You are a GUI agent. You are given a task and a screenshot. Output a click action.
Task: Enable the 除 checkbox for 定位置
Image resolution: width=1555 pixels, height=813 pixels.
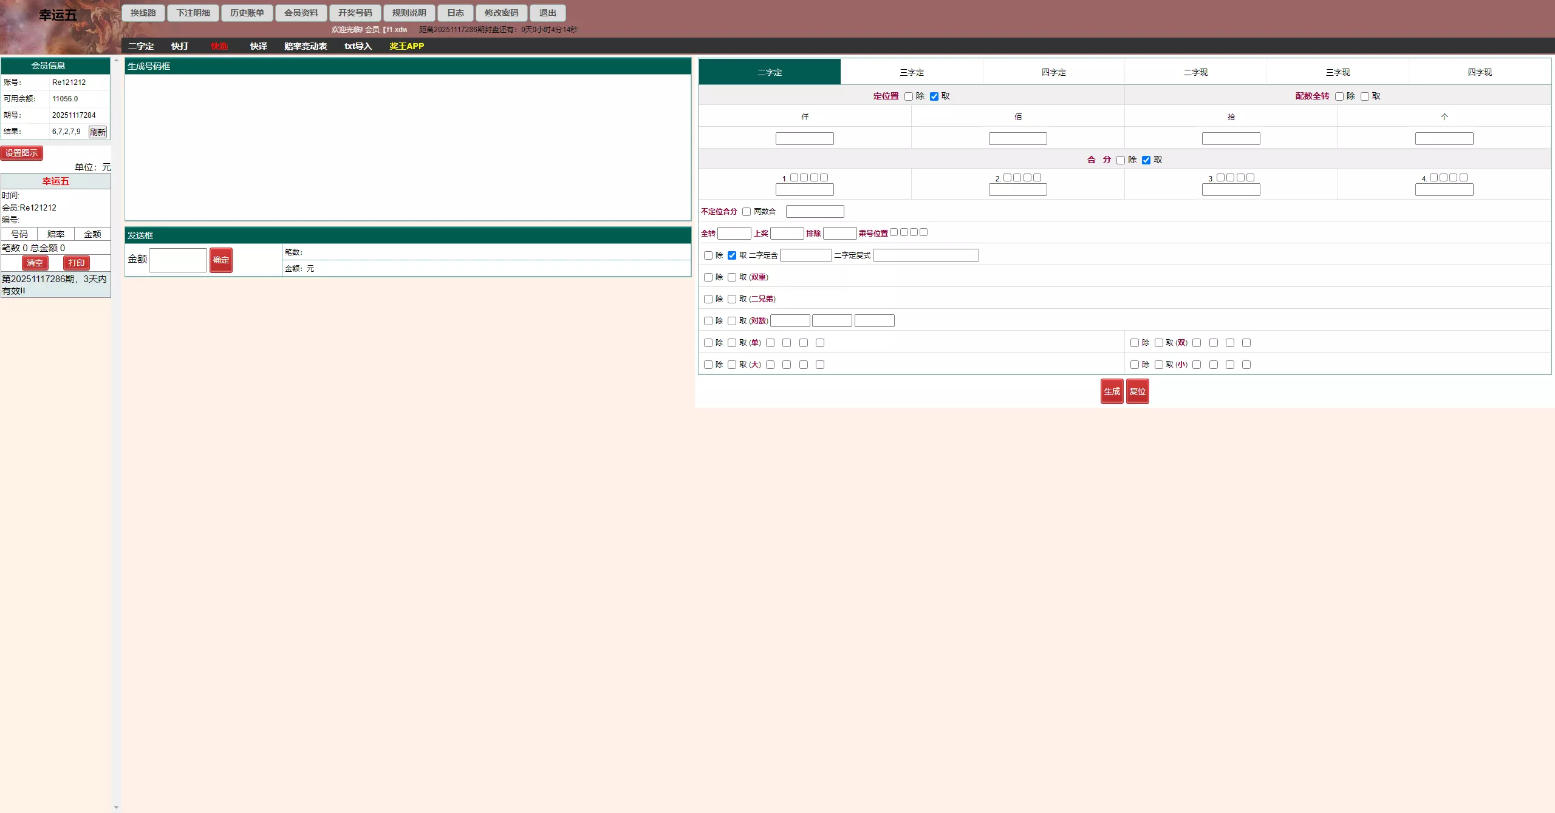point(909,96)
